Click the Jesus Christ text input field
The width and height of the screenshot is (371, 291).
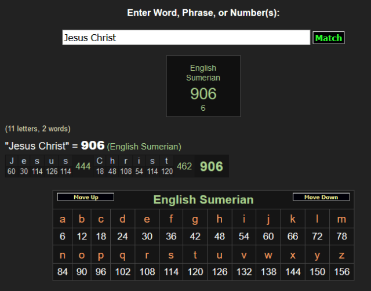pyautogui.click(x=186, y=38)
